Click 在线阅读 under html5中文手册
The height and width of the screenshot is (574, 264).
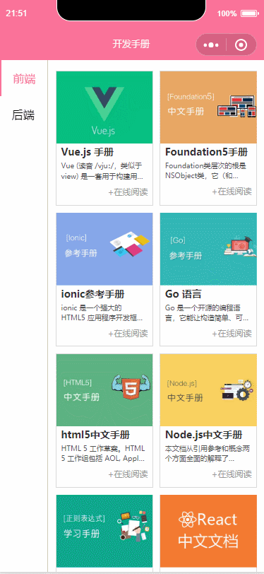128,474
